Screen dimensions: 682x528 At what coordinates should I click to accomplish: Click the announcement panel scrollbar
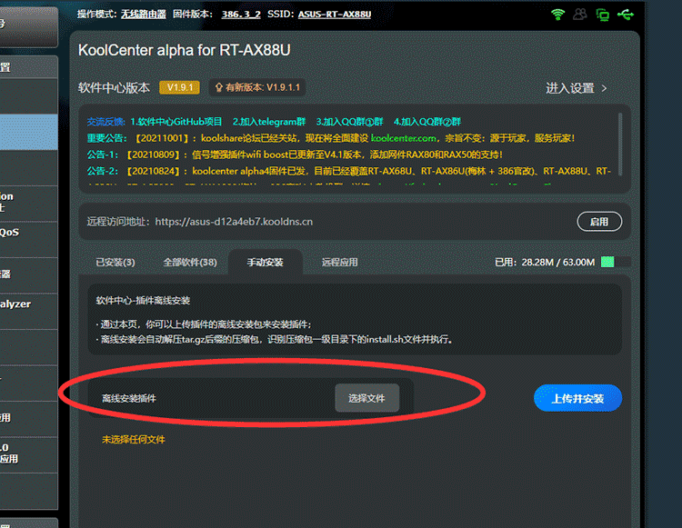pos(620,144)
